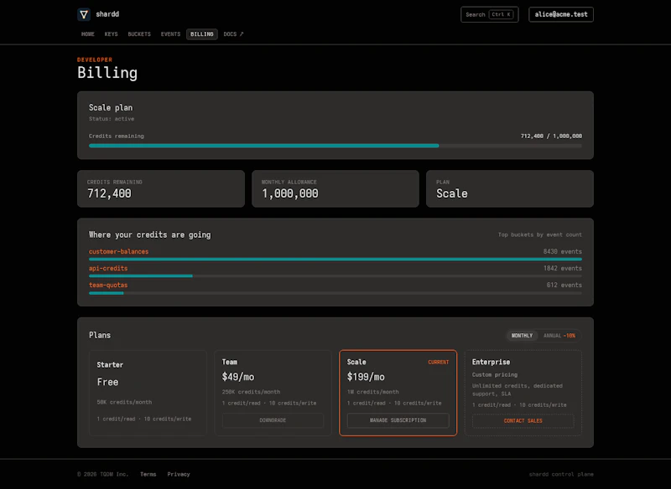Click the Starter 'Free' price text
This screenshot has height=489, width=671.
[108, 382]
